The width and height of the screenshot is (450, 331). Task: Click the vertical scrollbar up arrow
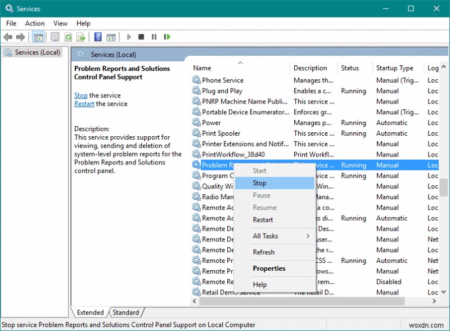(444, 66)
